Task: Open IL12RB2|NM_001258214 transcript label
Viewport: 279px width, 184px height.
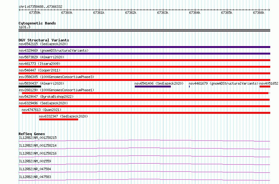Action: (38, 145)
